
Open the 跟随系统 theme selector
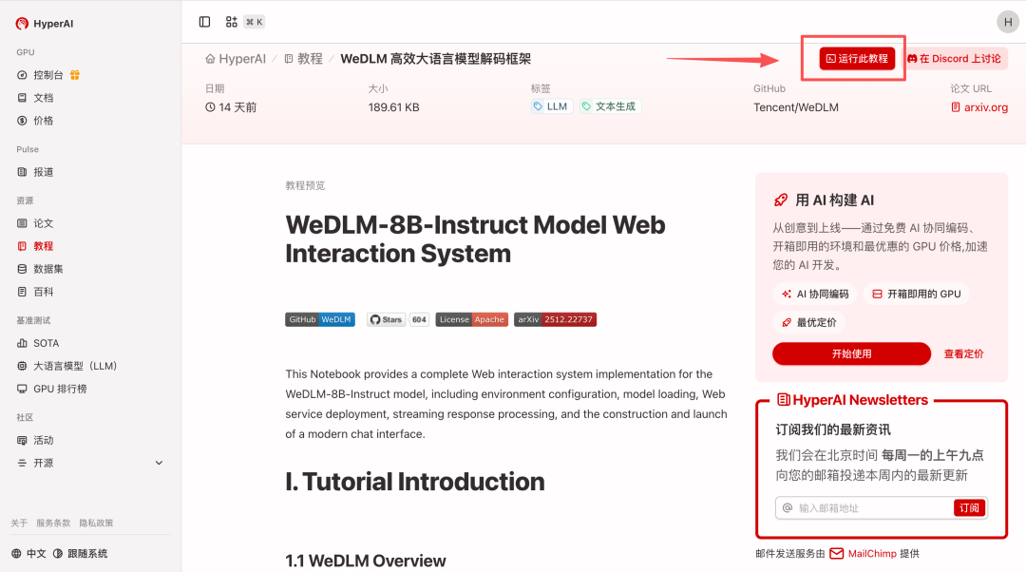pos(81,553)
